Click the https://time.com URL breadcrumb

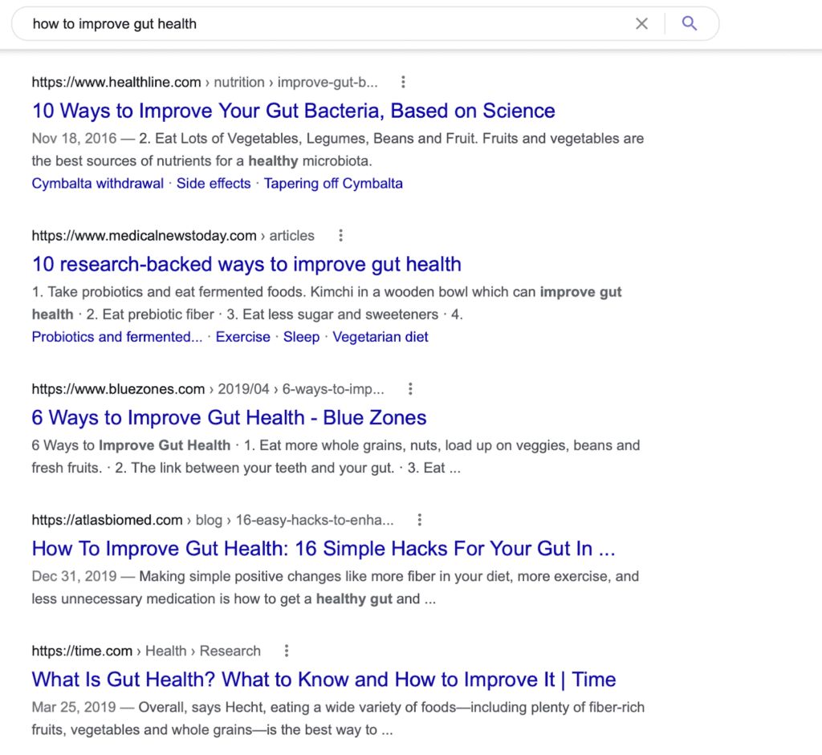point(83,651)
